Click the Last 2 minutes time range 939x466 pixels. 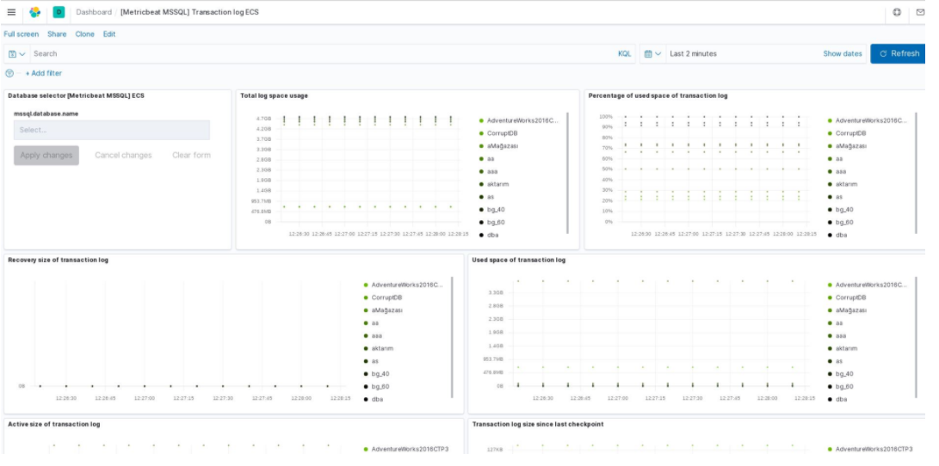[x=693, y=54]
